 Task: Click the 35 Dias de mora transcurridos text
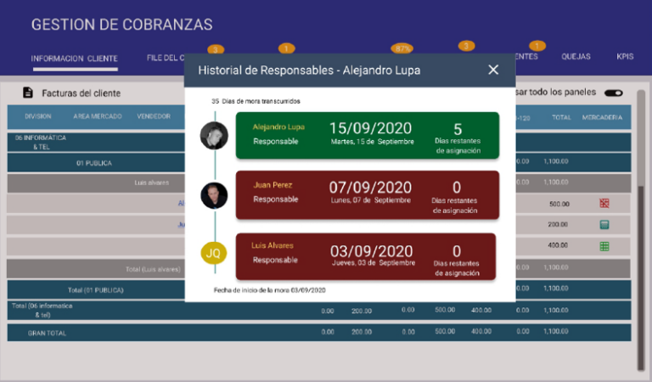256,101
